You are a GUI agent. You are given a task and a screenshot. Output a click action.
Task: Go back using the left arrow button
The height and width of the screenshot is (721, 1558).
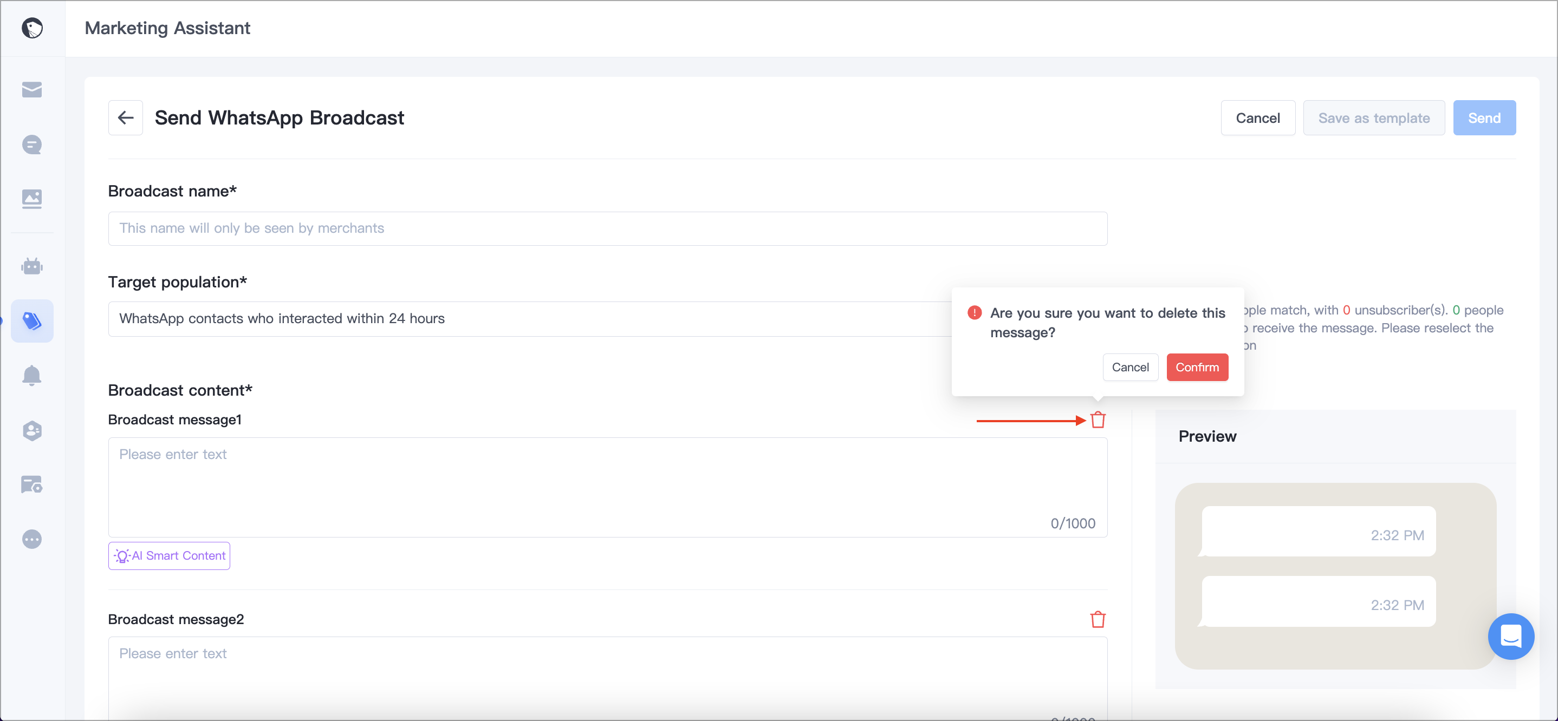pyautogui.click(x=126, y=118)
